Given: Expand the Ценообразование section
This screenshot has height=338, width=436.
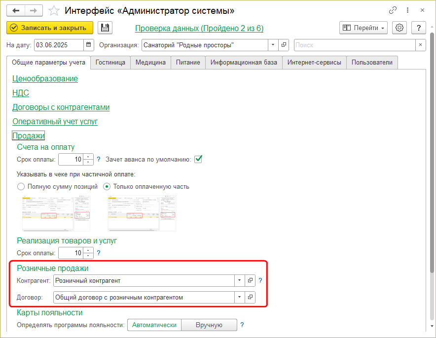Looking at the screenshot, I should point(45,79).
